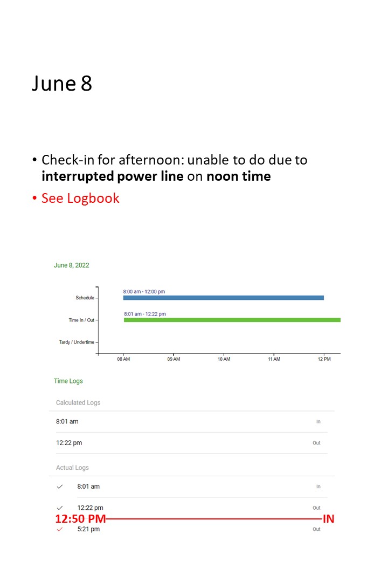Click the "June 8" slide title
Viewport: 388px width, 561px height.
coord(62,83)
